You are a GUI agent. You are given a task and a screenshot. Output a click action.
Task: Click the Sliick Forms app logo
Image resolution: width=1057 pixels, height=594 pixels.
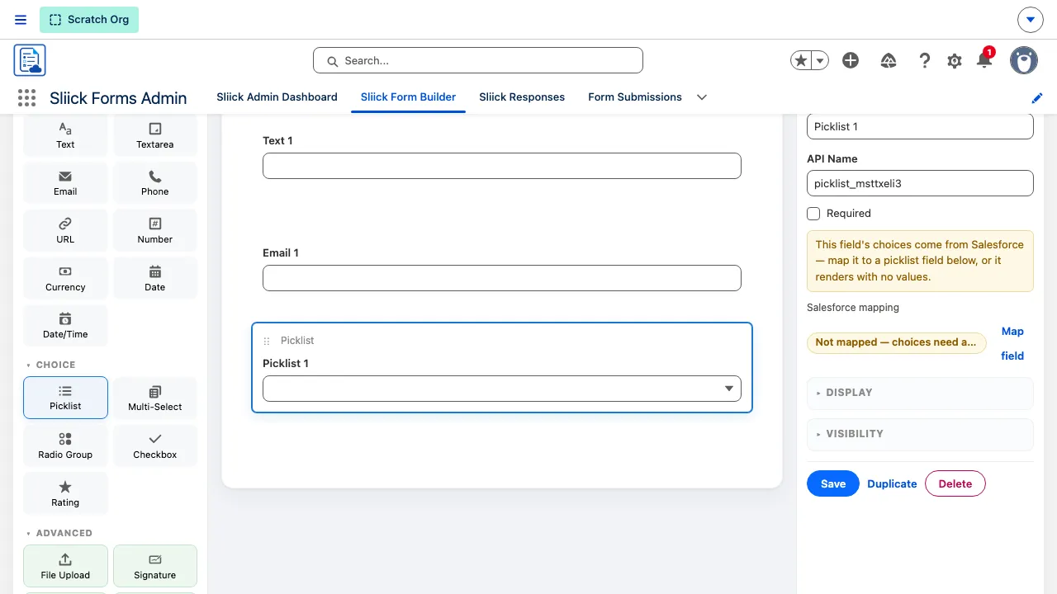(30, 60)
